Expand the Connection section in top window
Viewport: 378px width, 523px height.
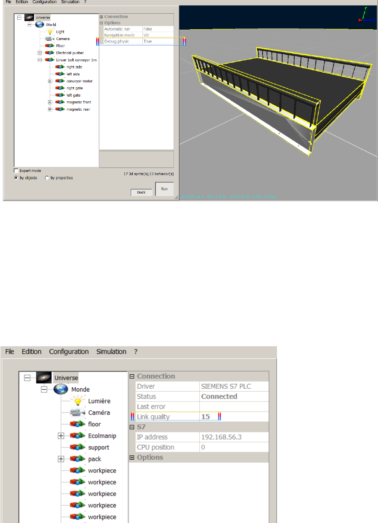click(x=101, y=17)
